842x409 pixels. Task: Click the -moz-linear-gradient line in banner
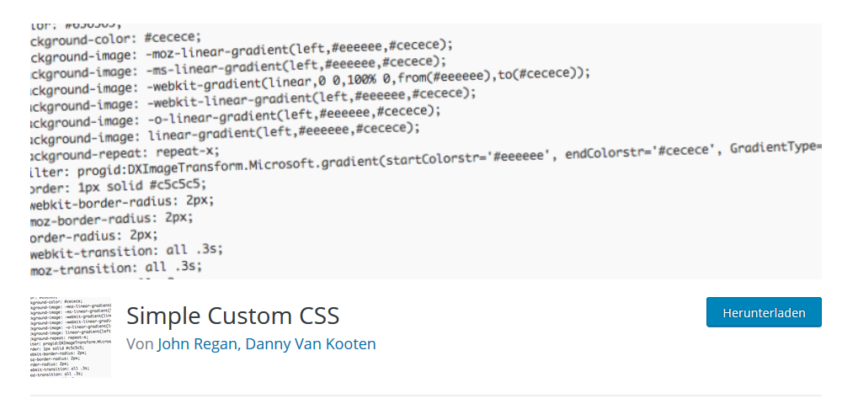tap(242, 51)
